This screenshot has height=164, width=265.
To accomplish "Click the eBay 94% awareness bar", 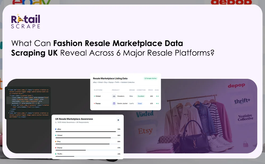I will (x=88, y=132).
